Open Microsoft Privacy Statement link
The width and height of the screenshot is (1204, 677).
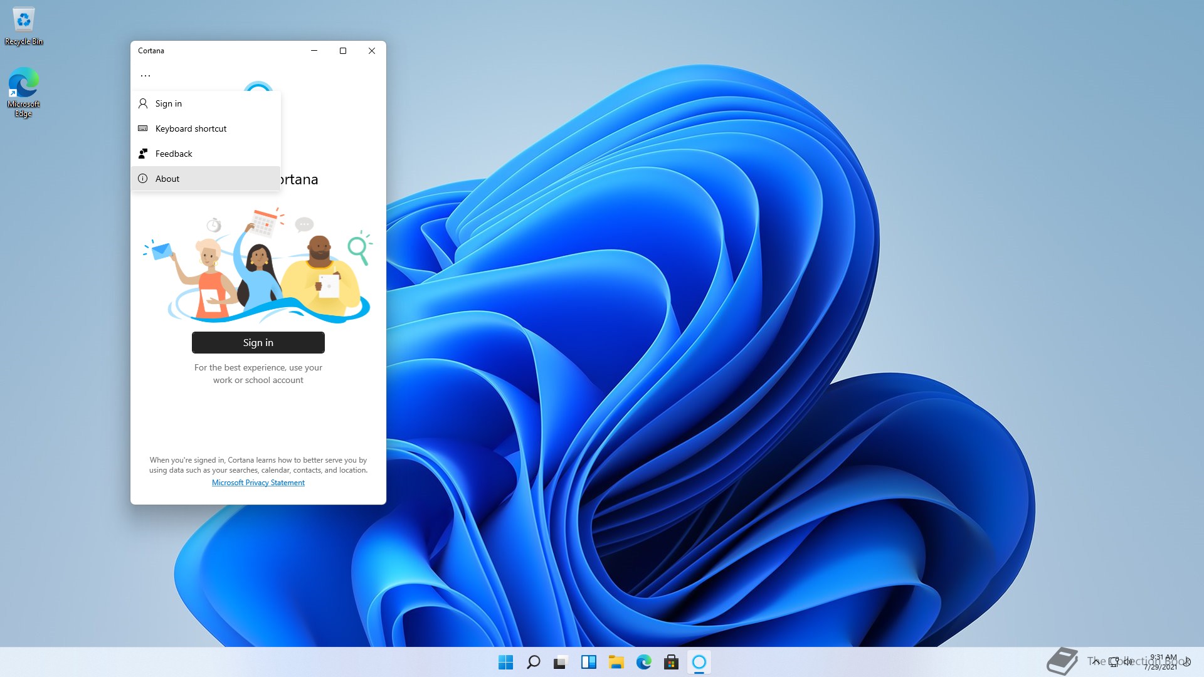[258, 483]
